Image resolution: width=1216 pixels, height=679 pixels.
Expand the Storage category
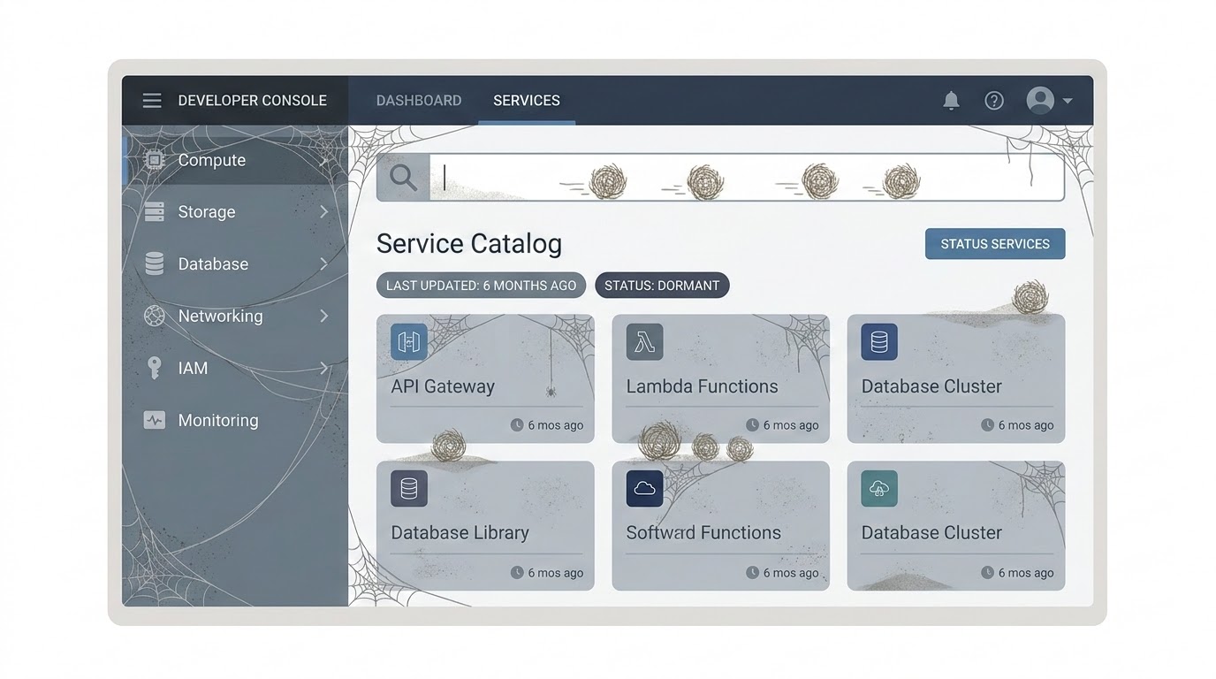[323, 211]
